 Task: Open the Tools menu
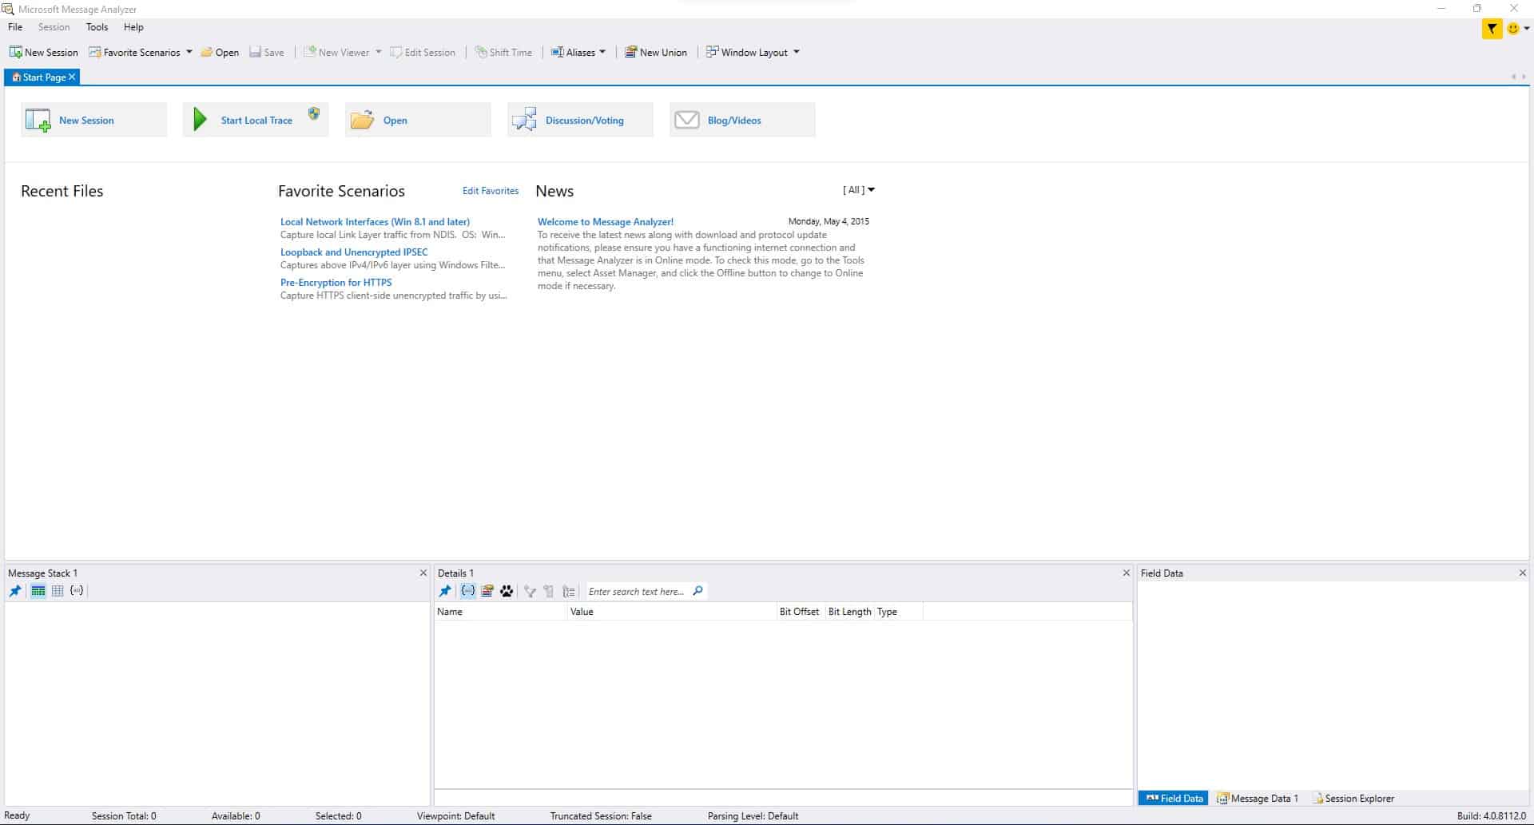(97, 27)
